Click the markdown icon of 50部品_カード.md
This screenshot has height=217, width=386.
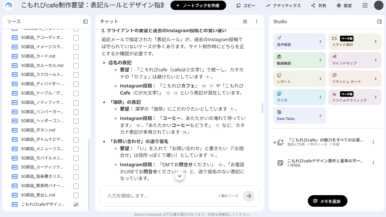(14, 56)
